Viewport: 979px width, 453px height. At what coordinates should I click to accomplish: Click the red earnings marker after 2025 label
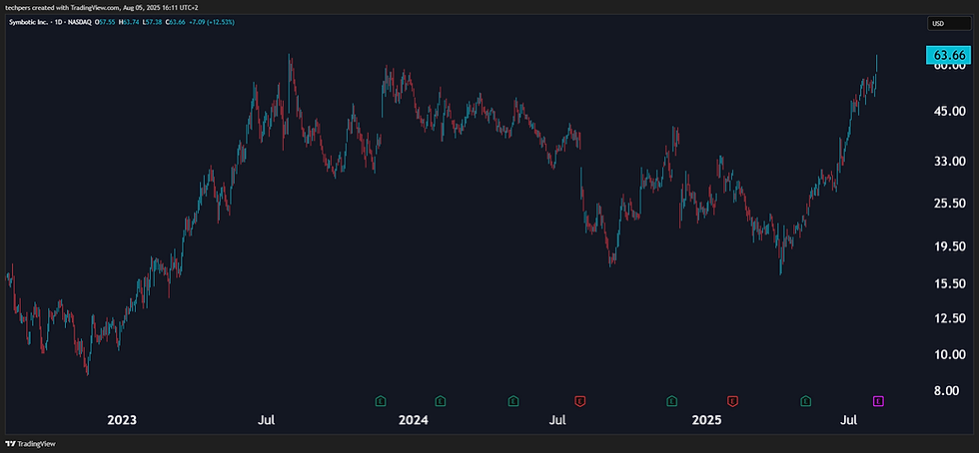[x=732, y=400]
